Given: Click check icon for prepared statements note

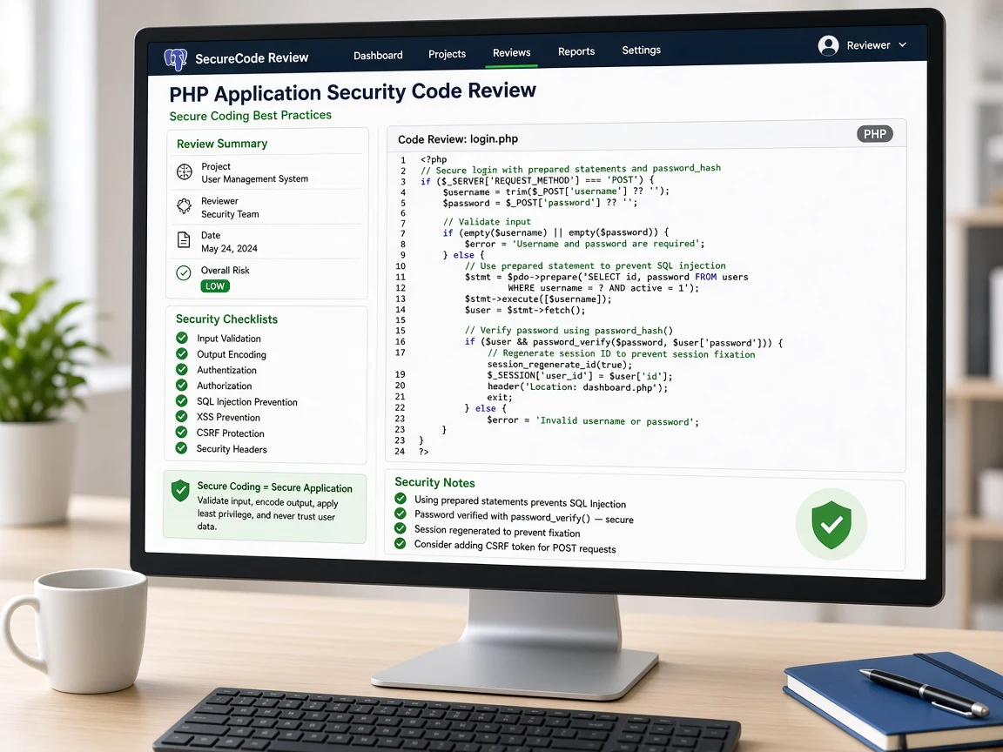Looking at the screenshot, I should [x=401, y=498].
